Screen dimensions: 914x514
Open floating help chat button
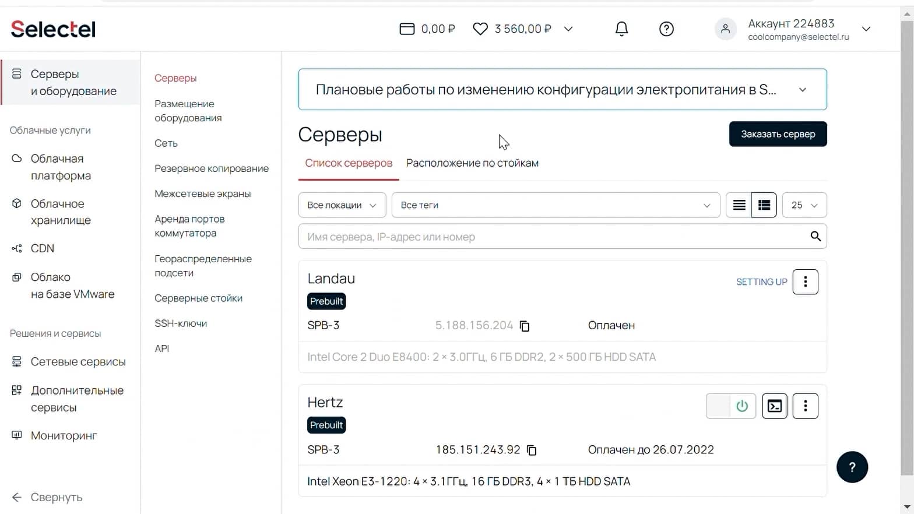pyautogui.click(x=852, y=467)
